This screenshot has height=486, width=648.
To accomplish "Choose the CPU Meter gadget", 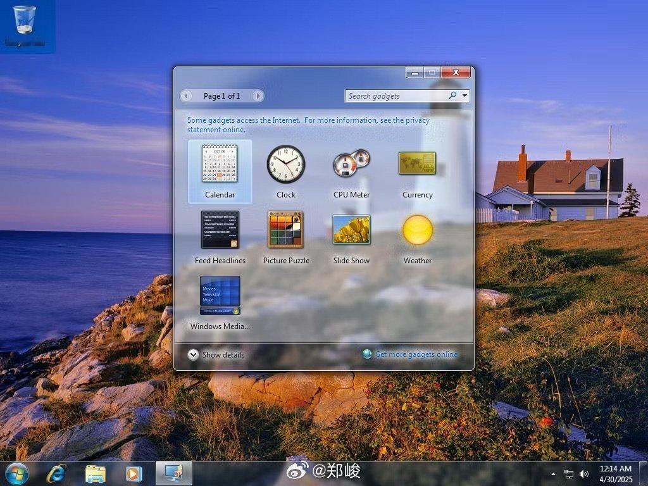I will (351, 171).
